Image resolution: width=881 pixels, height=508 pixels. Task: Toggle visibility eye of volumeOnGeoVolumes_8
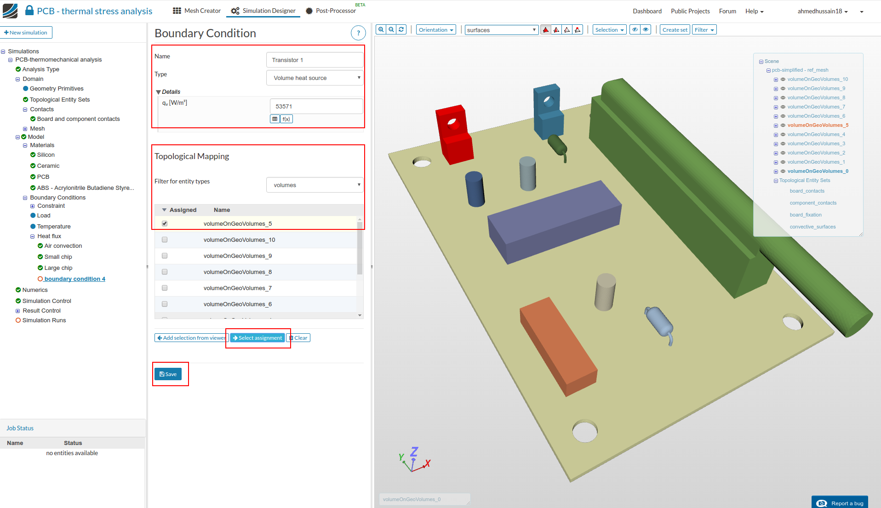point(783,97)
